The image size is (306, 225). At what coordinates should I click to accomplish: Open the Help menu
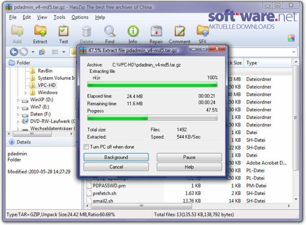pyautogui.click(x=100, y=18)
